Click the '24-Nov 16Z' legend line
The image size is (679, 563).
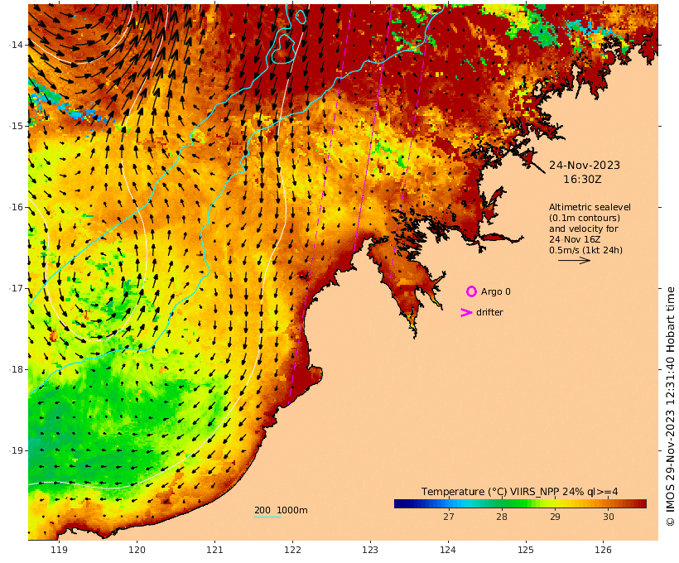point(575,239)
